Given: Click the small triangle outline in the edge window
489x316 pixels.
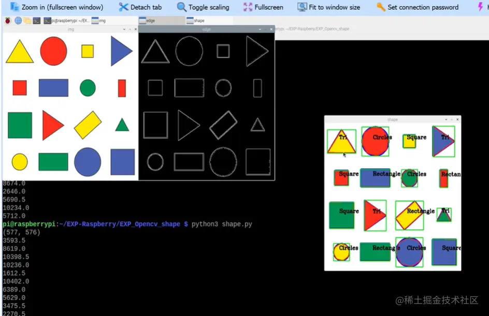Looking at the screenshot, I should 257,125.
